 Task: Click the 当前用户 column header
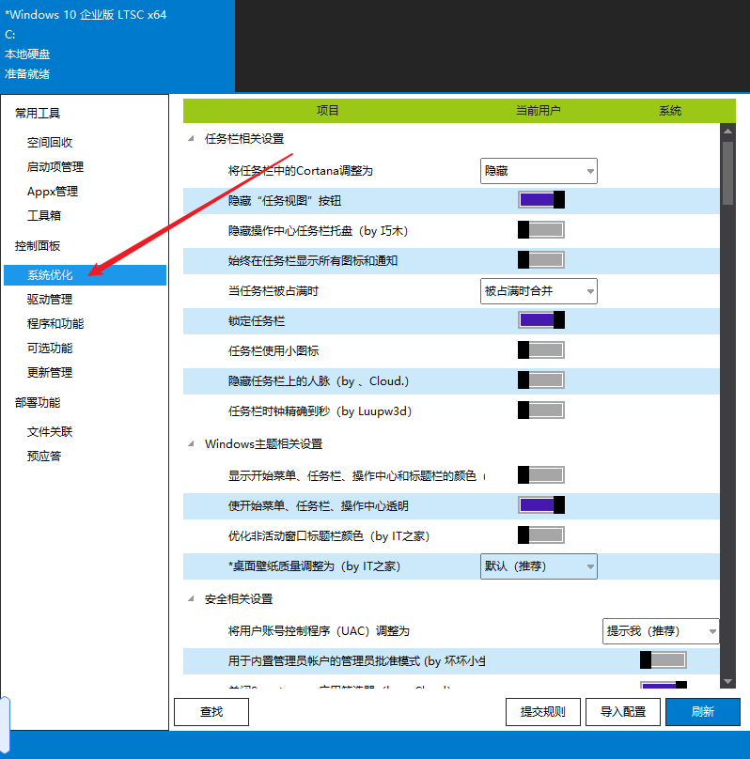538,110
